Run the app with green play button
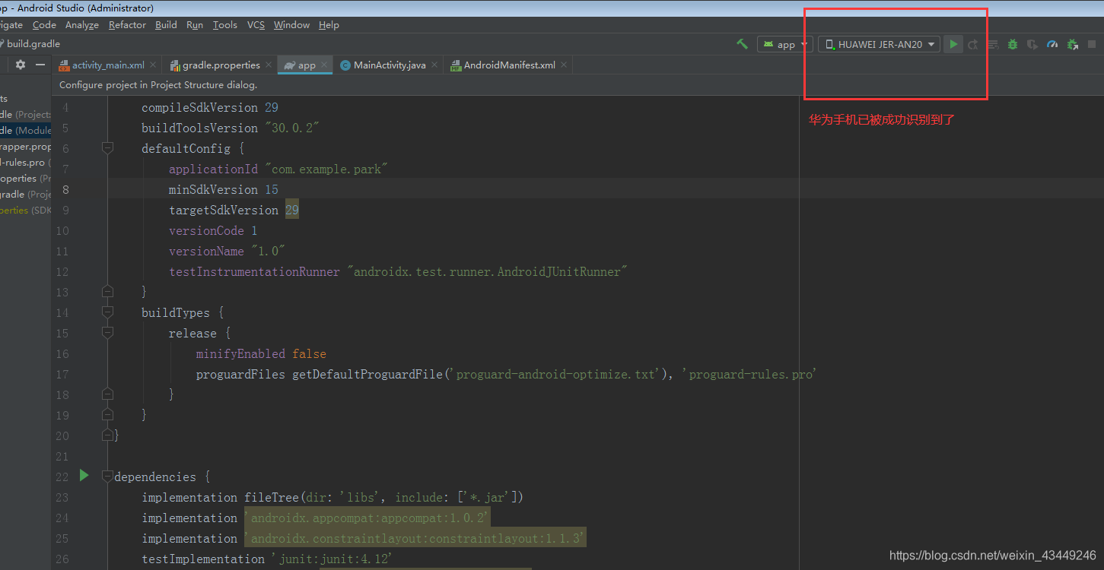This screenshot has width=1104, height=570. (x=953, y=44)
